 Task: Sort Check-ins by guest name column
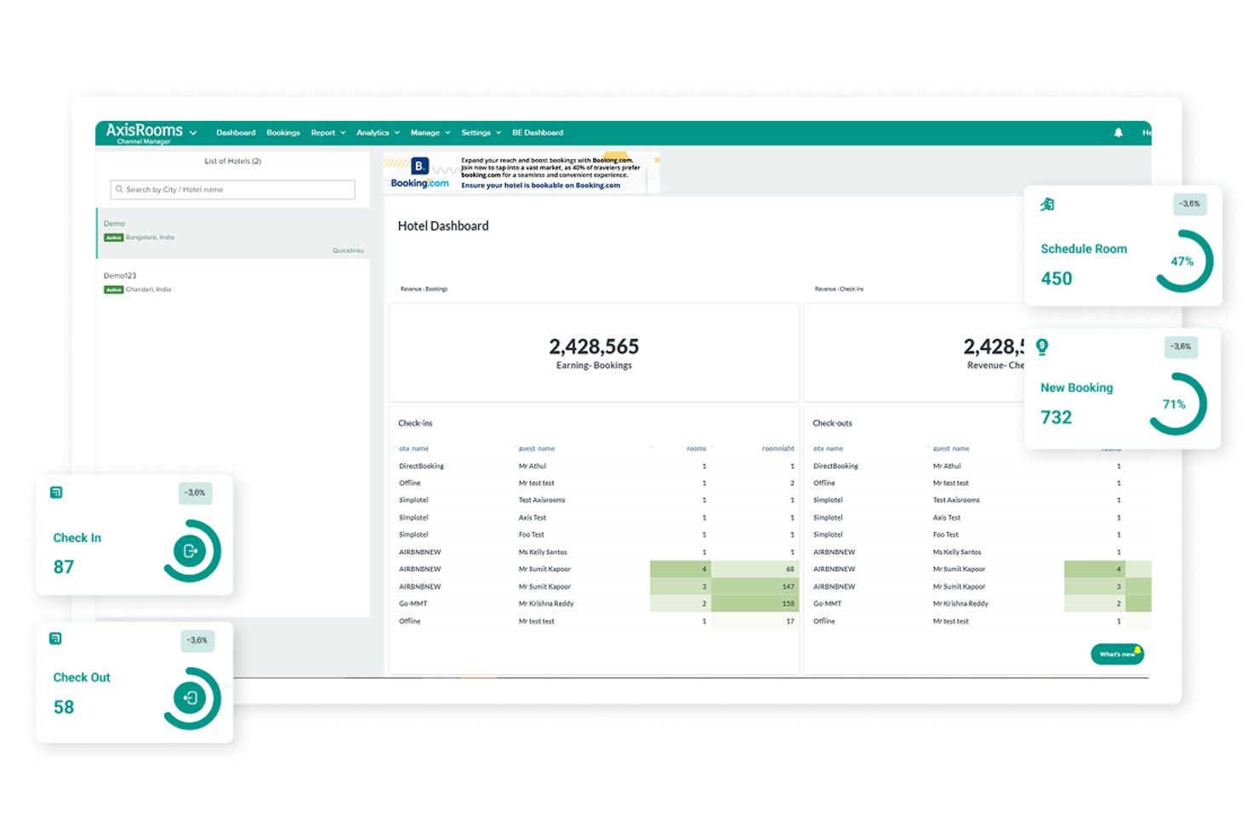click(x=537, y=449)
